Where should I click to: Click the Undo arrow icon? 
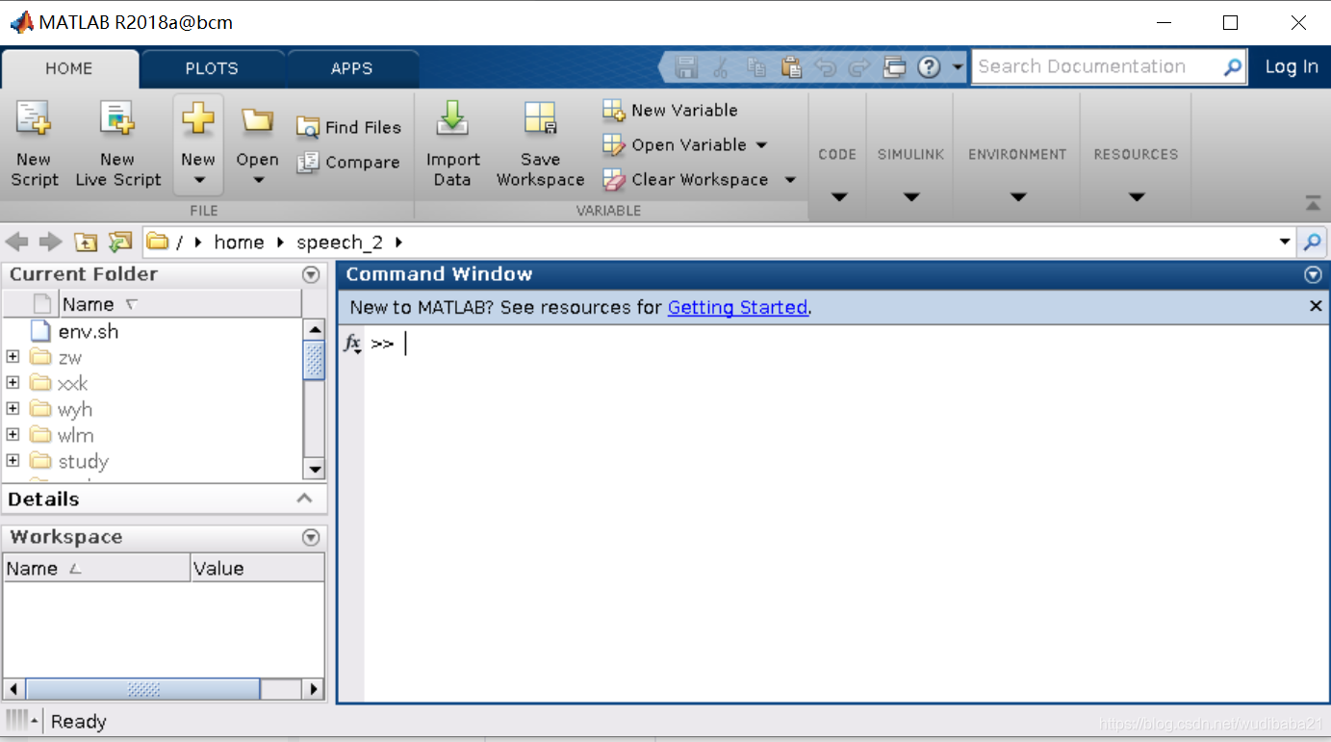pos(825,67)
